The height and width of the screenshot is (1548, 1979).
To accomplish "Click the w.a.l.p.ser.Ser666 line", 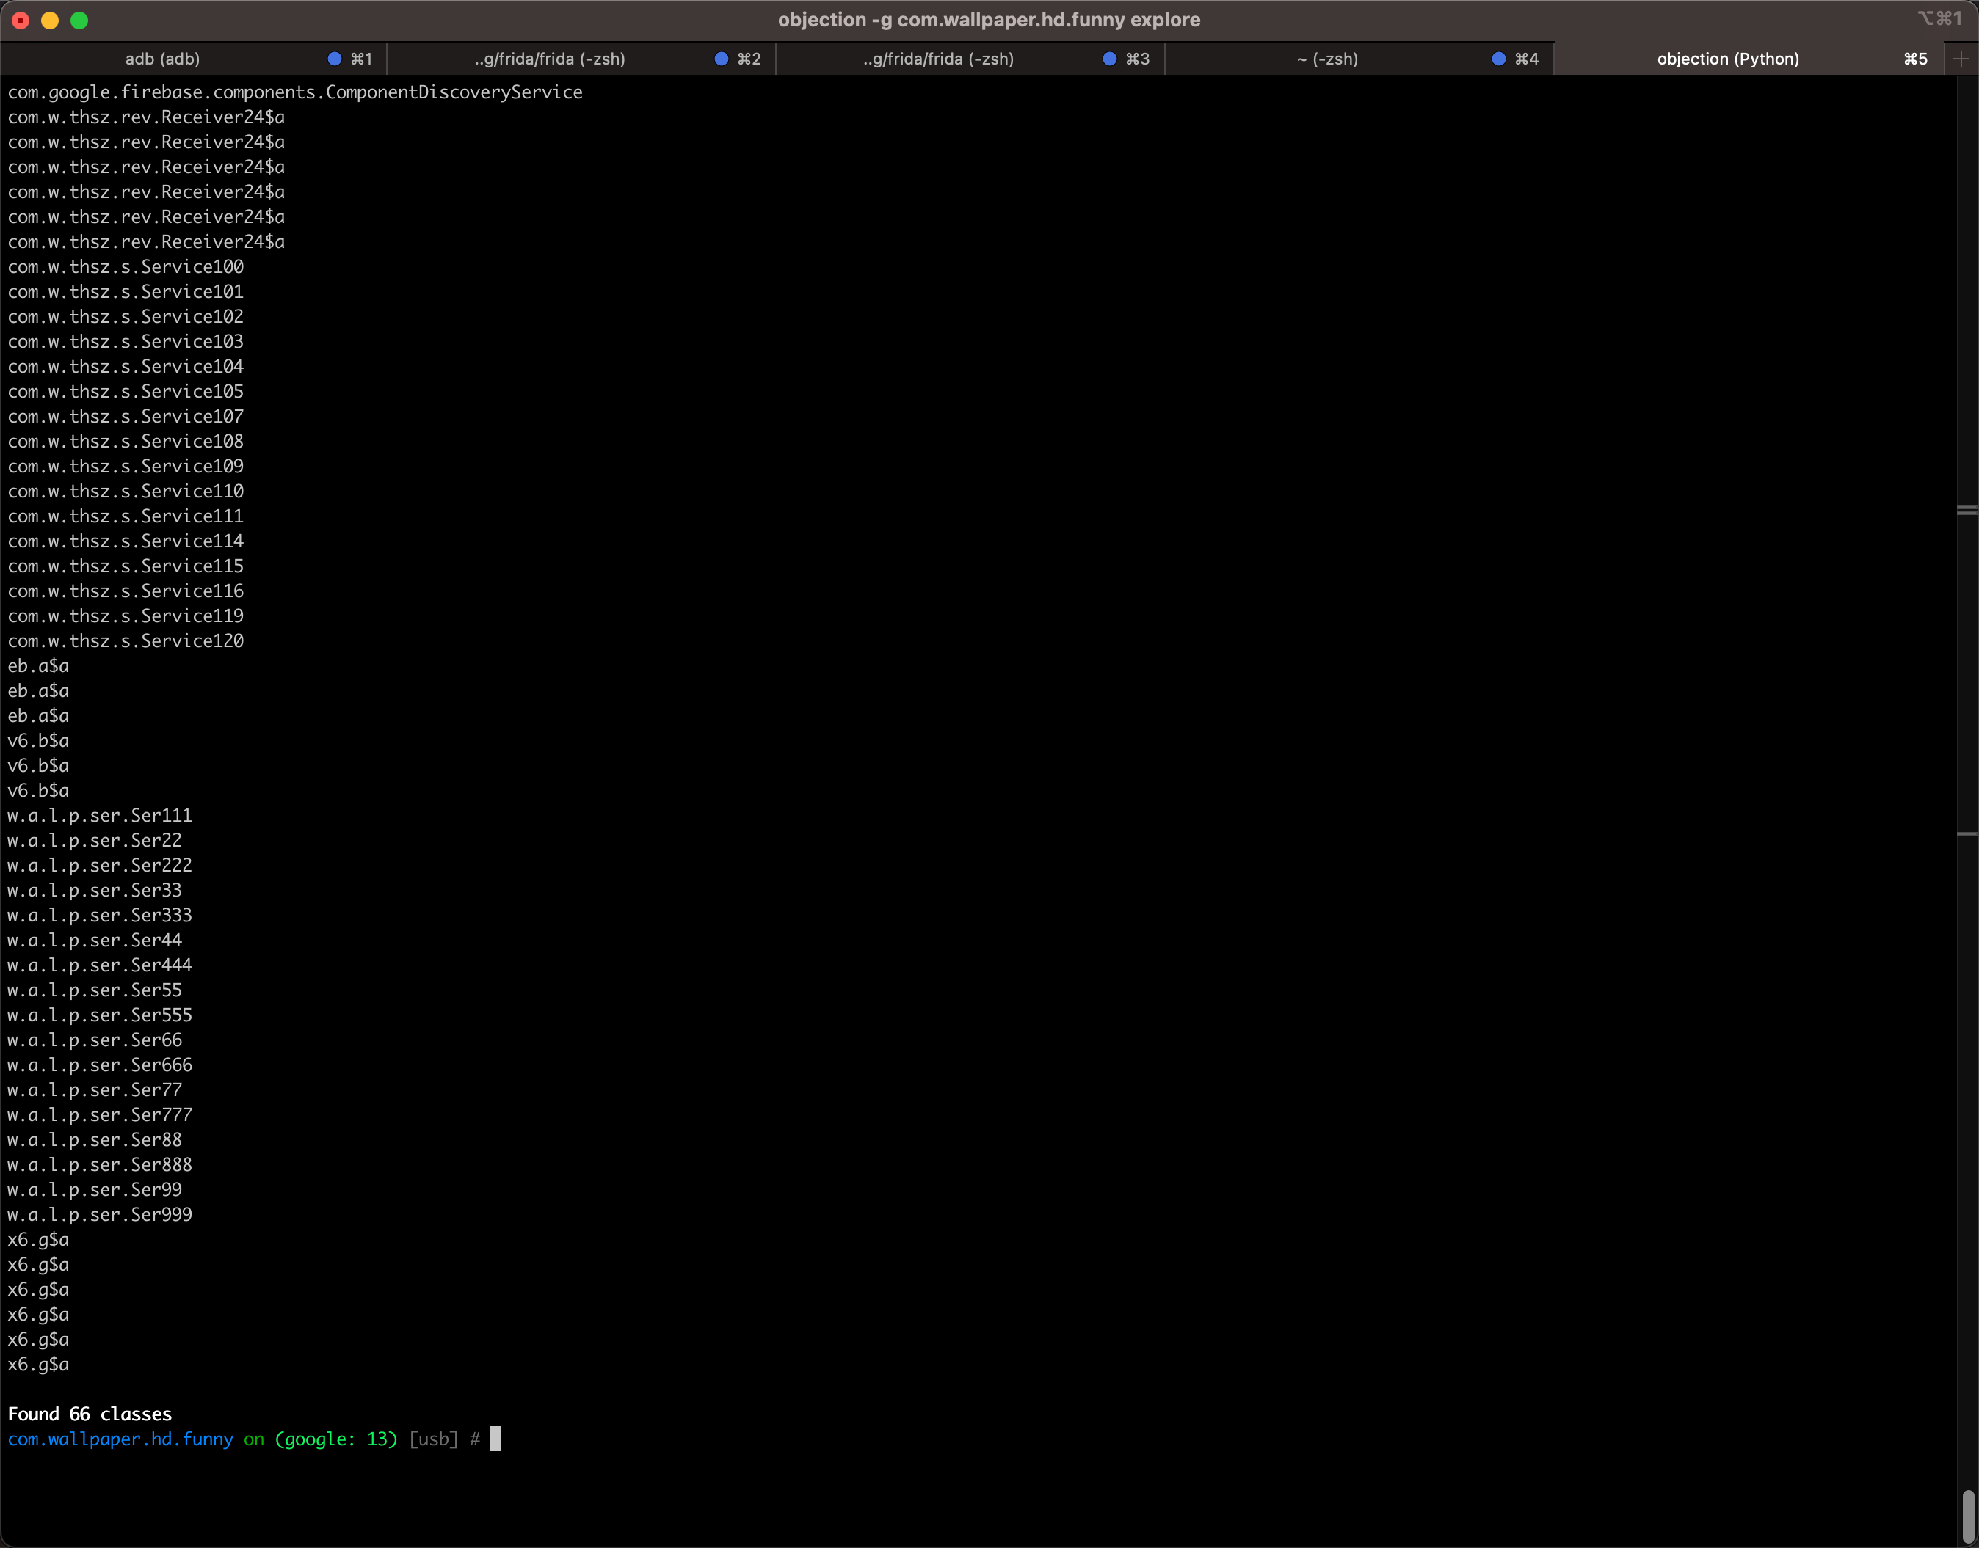I will (100, 1065).
